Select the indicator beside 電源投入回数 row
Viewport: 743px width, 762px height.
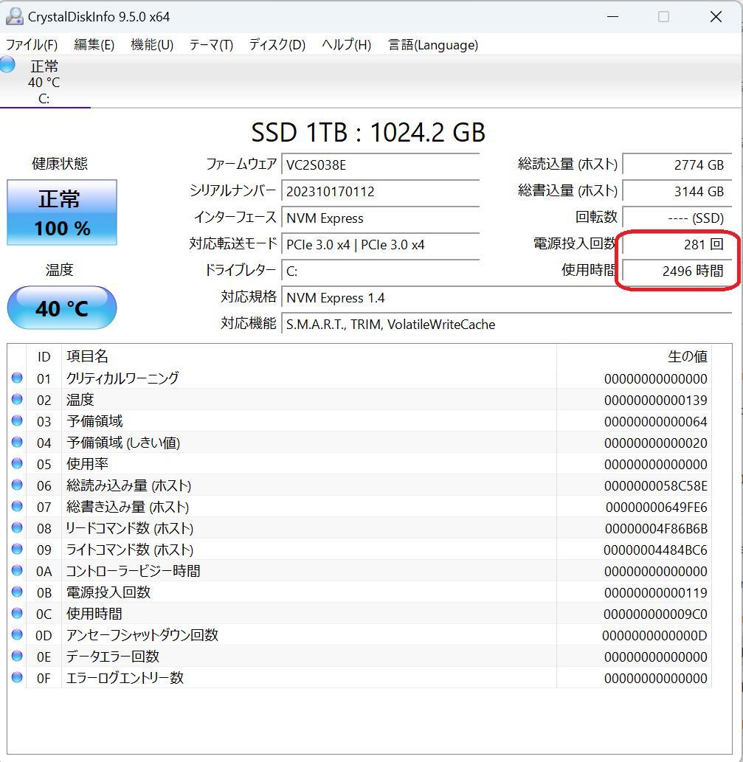(x=17, y=592)
